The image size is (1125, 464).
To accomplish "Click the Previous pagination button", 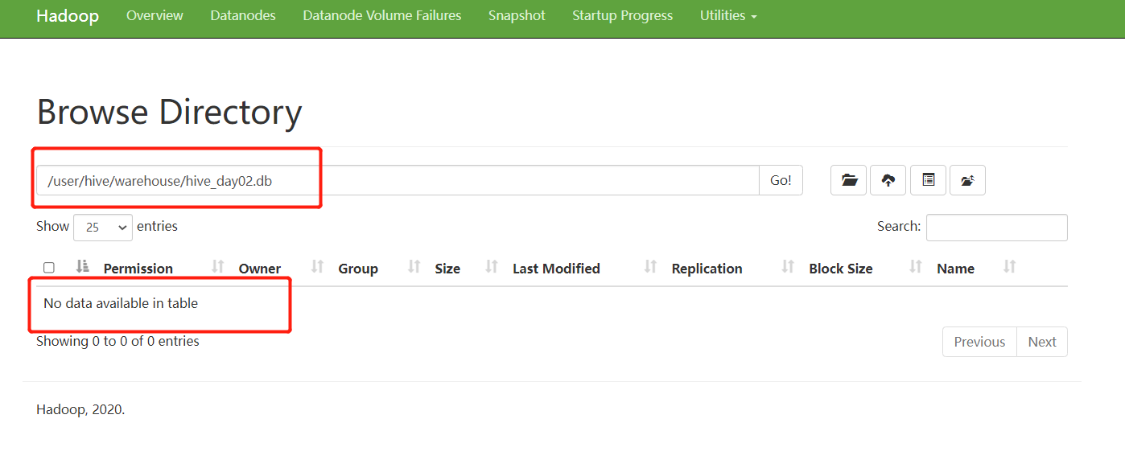I will (979, 342).
